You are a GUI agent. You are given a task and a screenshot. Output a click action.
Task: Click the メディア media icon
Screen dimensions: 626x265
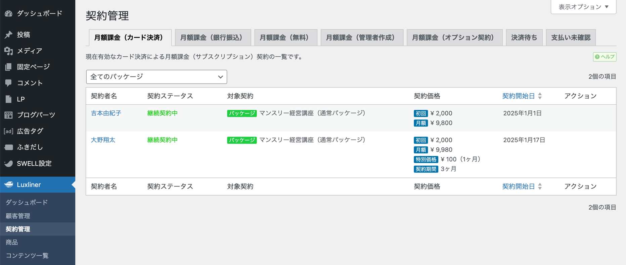(x=8, y=51)
